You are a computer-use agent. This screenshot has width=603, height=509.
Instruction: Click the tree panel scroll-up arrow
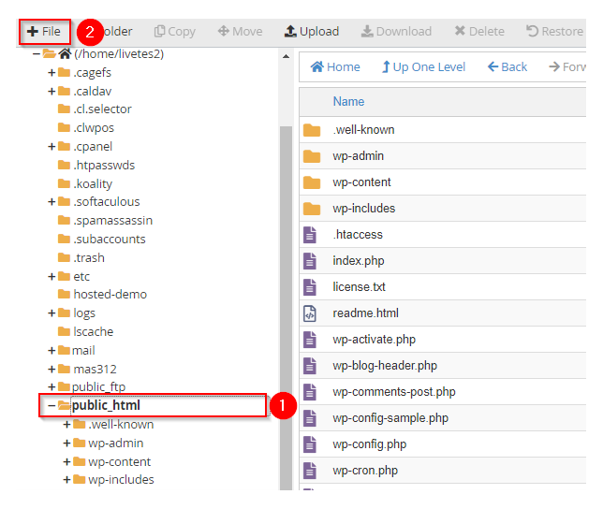286,56
